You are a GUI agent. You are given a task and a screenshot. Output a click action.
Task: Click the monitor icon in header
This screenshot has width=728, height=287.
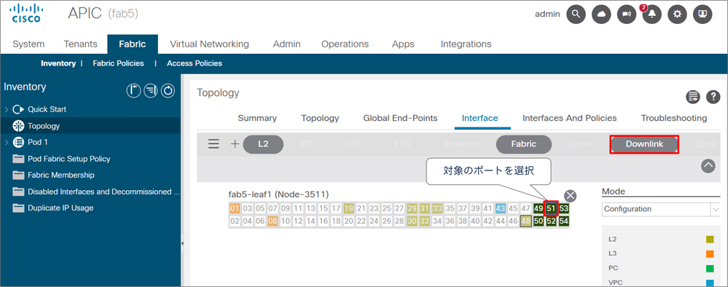[702, 15]
